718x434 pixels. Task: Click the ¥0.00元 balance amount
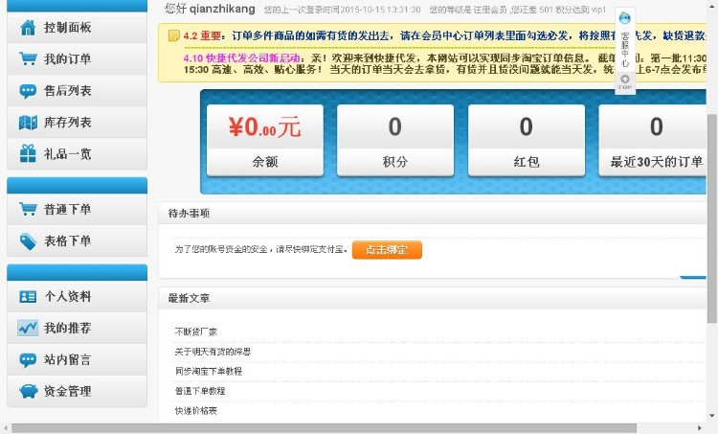264,127
